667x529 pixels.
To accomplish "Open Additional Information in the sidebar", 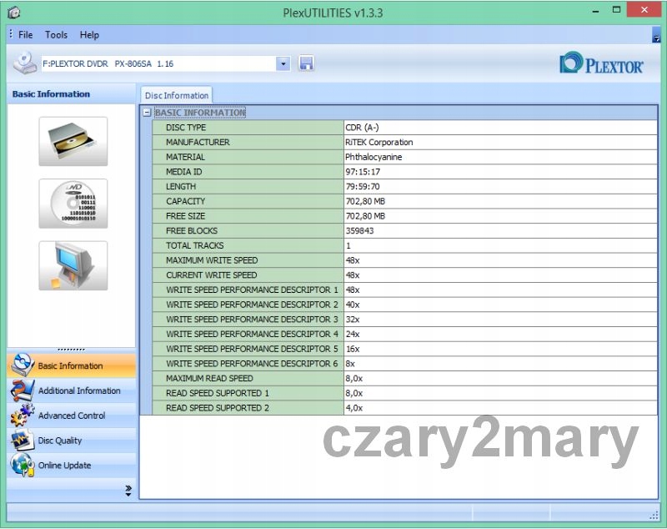I will 79,390.
